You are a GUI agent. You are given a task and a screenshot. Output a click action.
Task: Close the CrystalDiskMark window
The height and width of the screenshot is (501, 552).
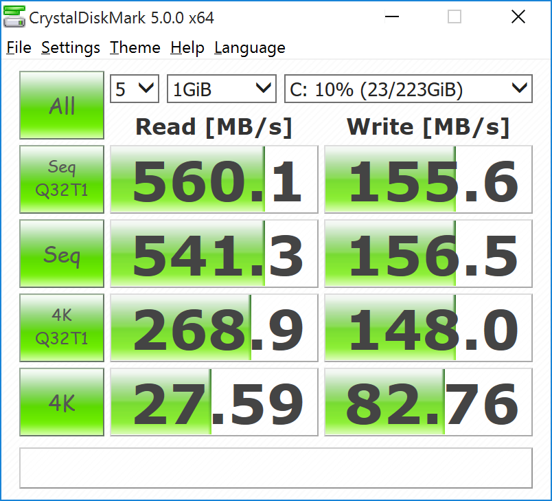point(518,16)
